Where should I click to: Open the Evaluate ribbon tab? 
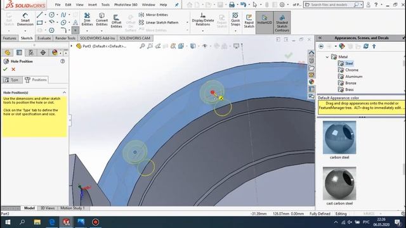[44, 38]
